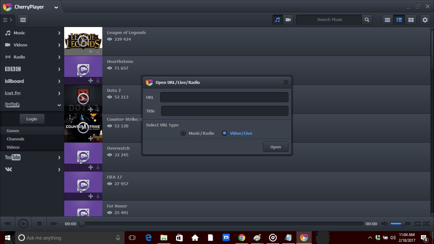Expand the Radio sidebar section
This screenshot has width=434, height=244.
32,57
